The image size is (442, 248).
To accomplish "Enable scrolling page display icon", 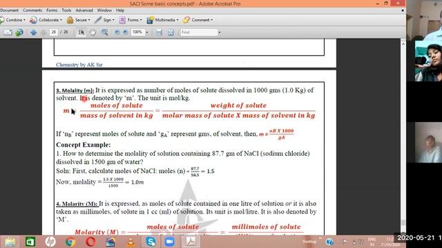I will pos(159,32).
